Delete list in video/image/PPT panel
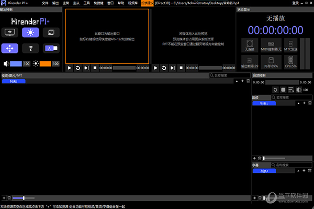Viewport: 314px width, 209px height. coord(248,81)
